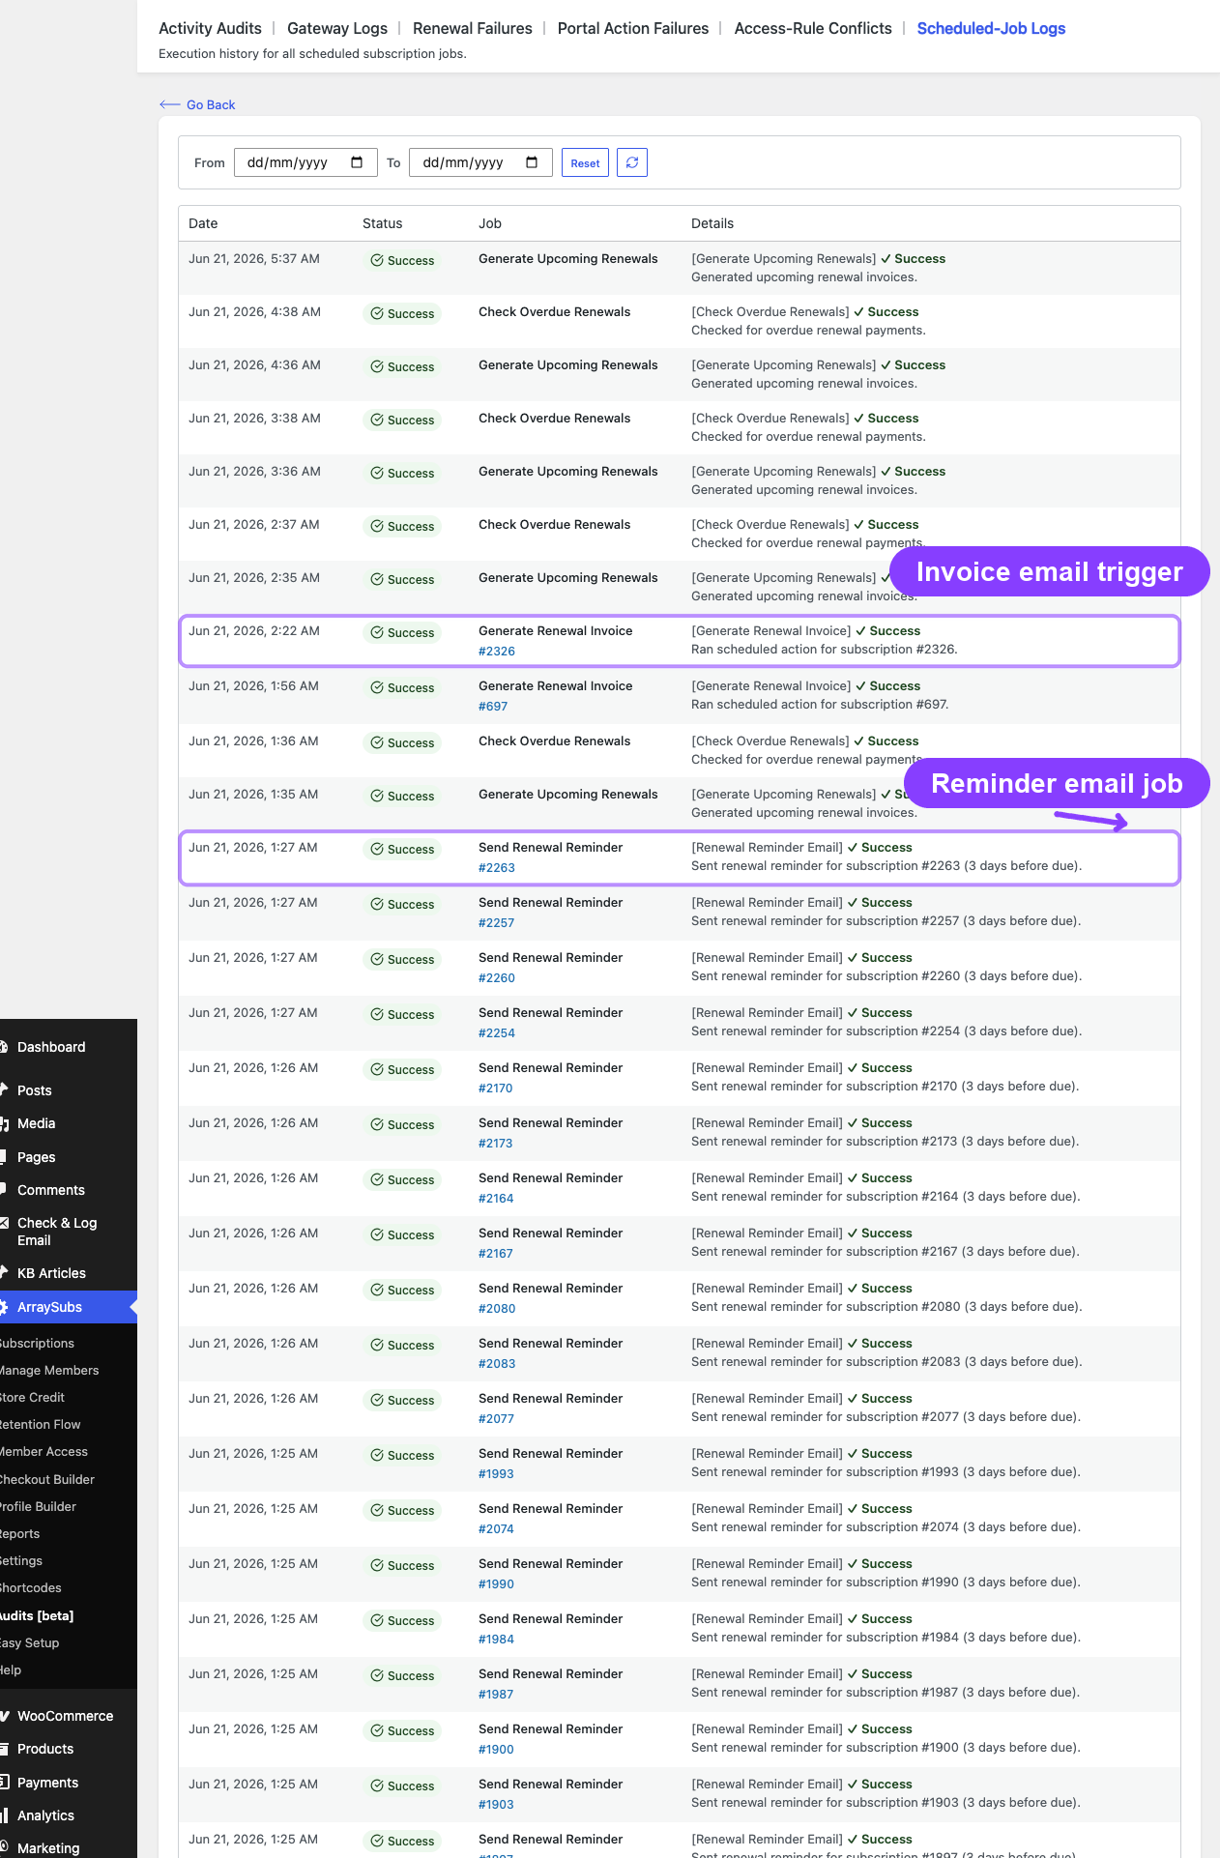Click the Marketing megaphone icon
This screenshot has width=1220, height=1858.
[4, 1848]
